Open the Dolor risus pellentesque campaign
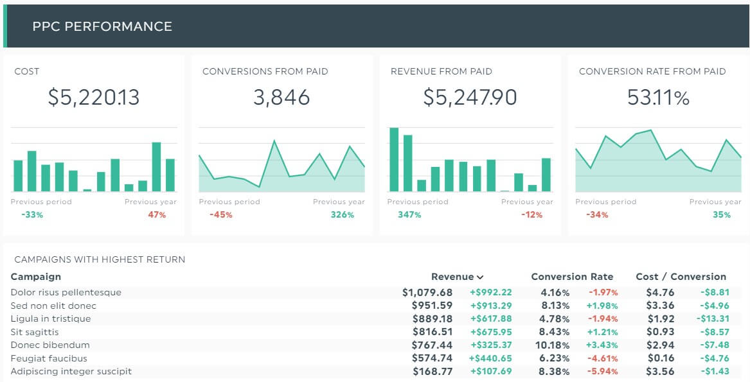 coord(66,292)
